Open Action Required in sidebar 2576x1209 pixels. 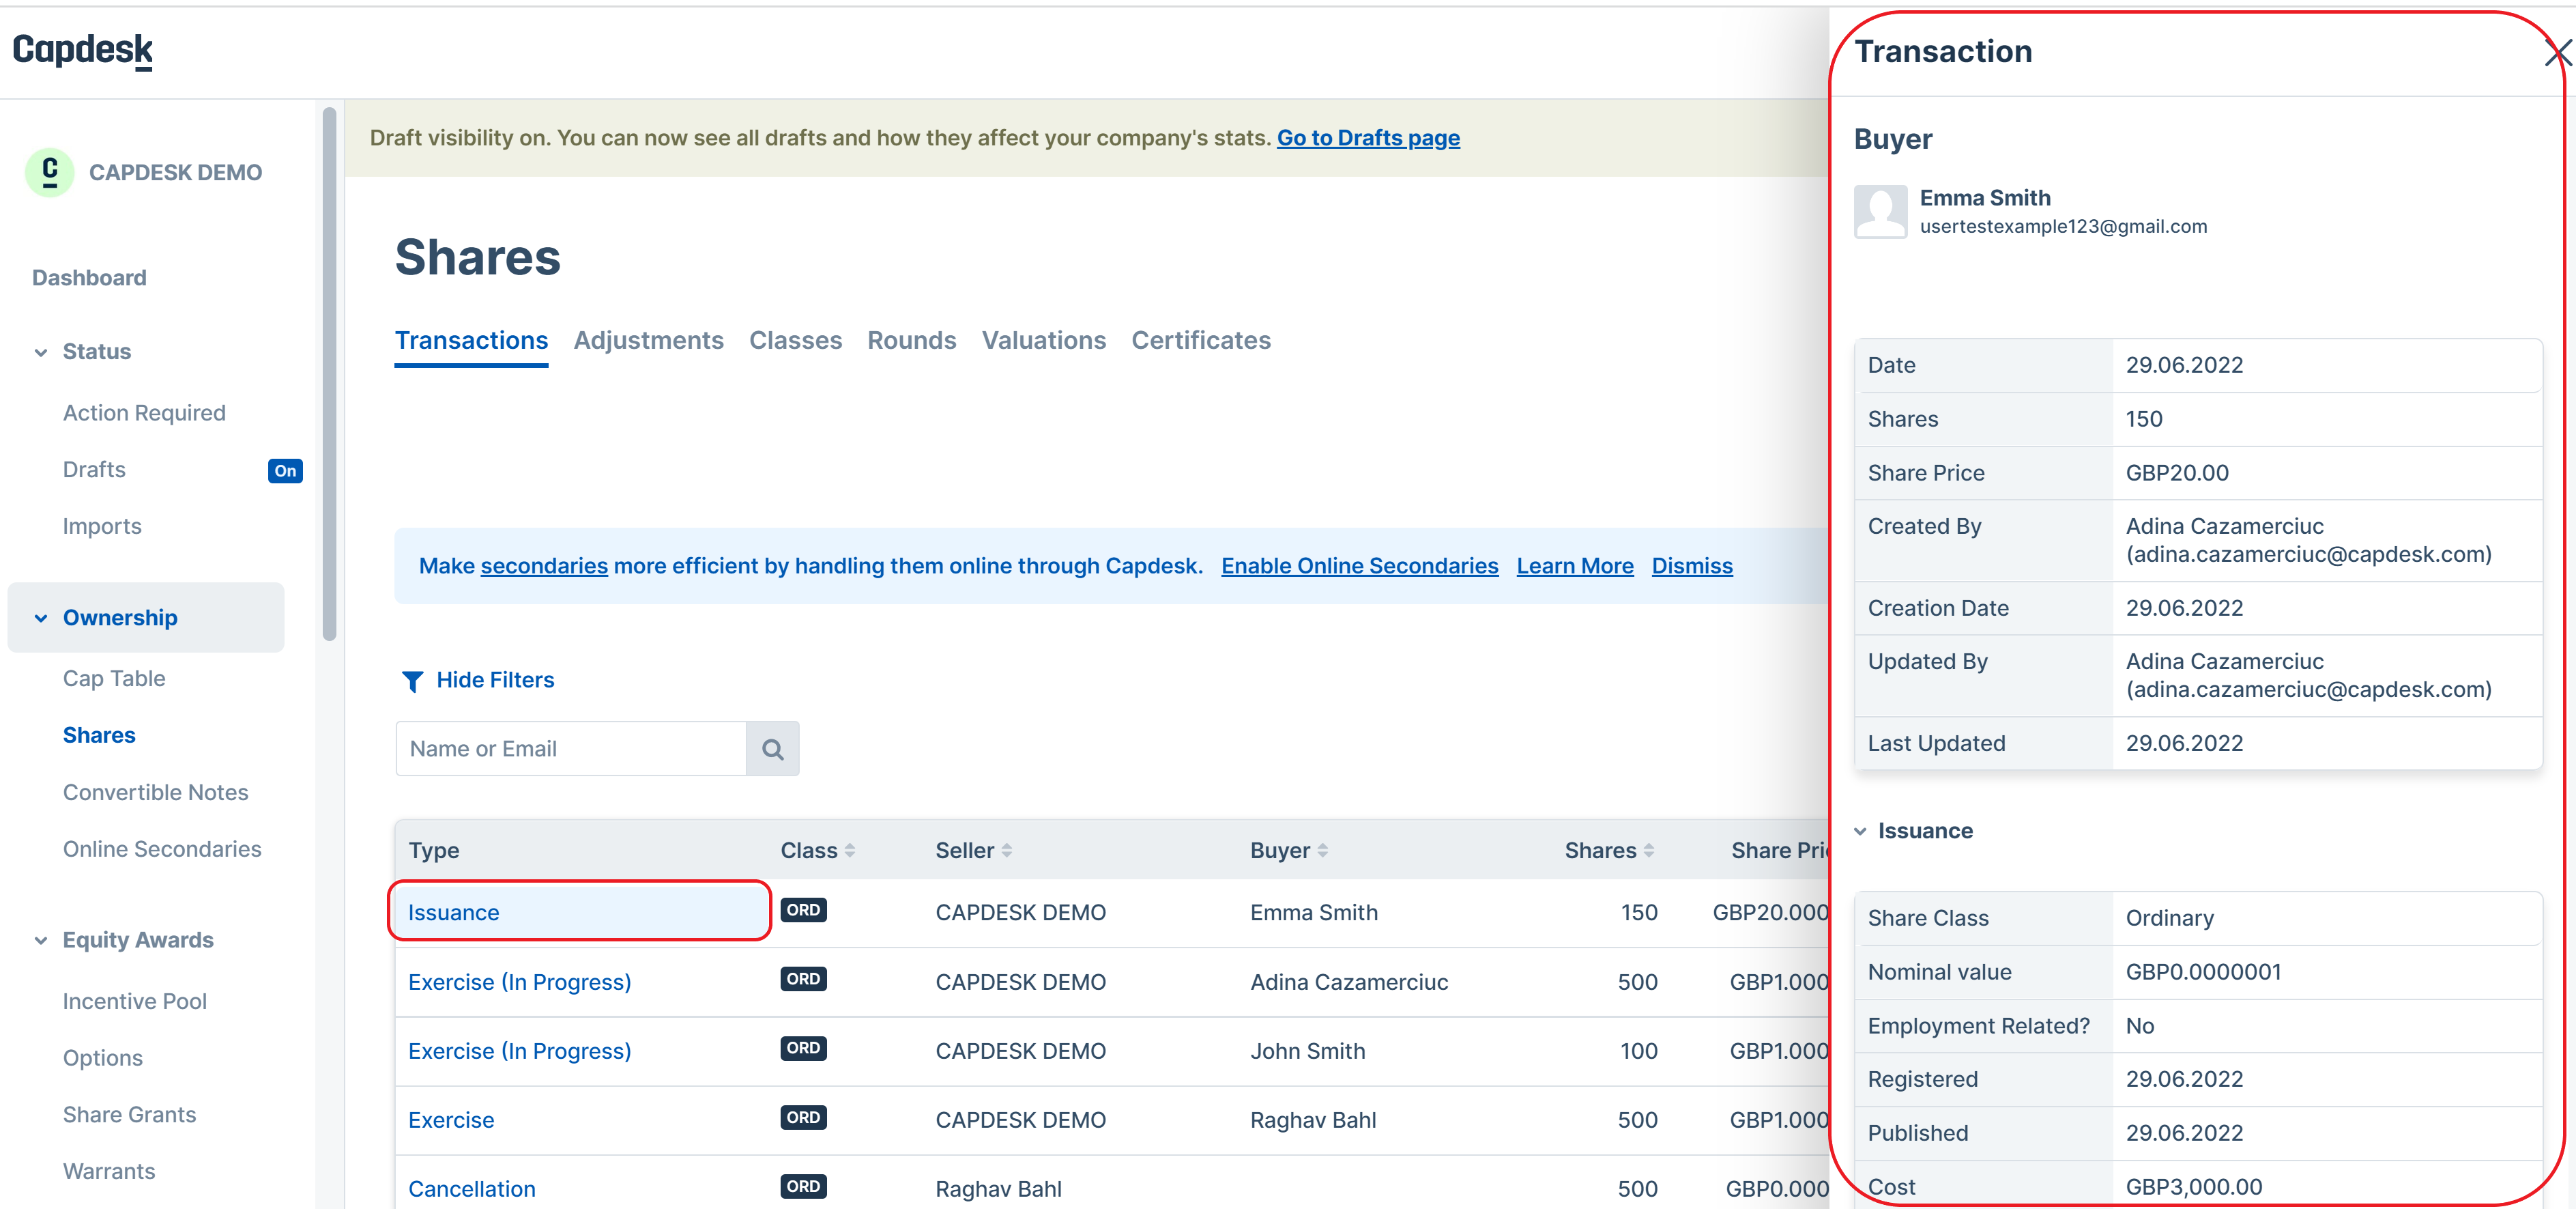[x=144, y=413]
